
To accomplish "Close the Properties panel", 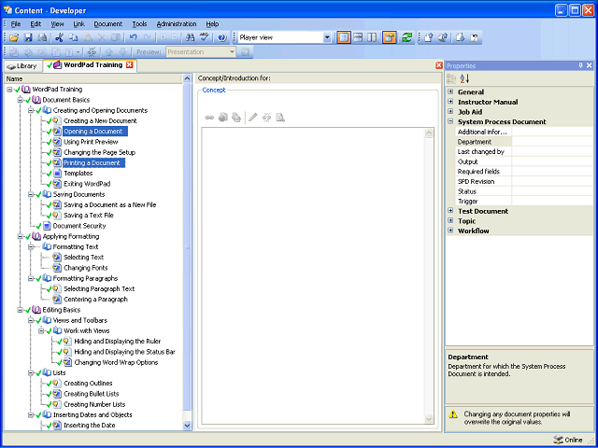I will coord(590,65).
